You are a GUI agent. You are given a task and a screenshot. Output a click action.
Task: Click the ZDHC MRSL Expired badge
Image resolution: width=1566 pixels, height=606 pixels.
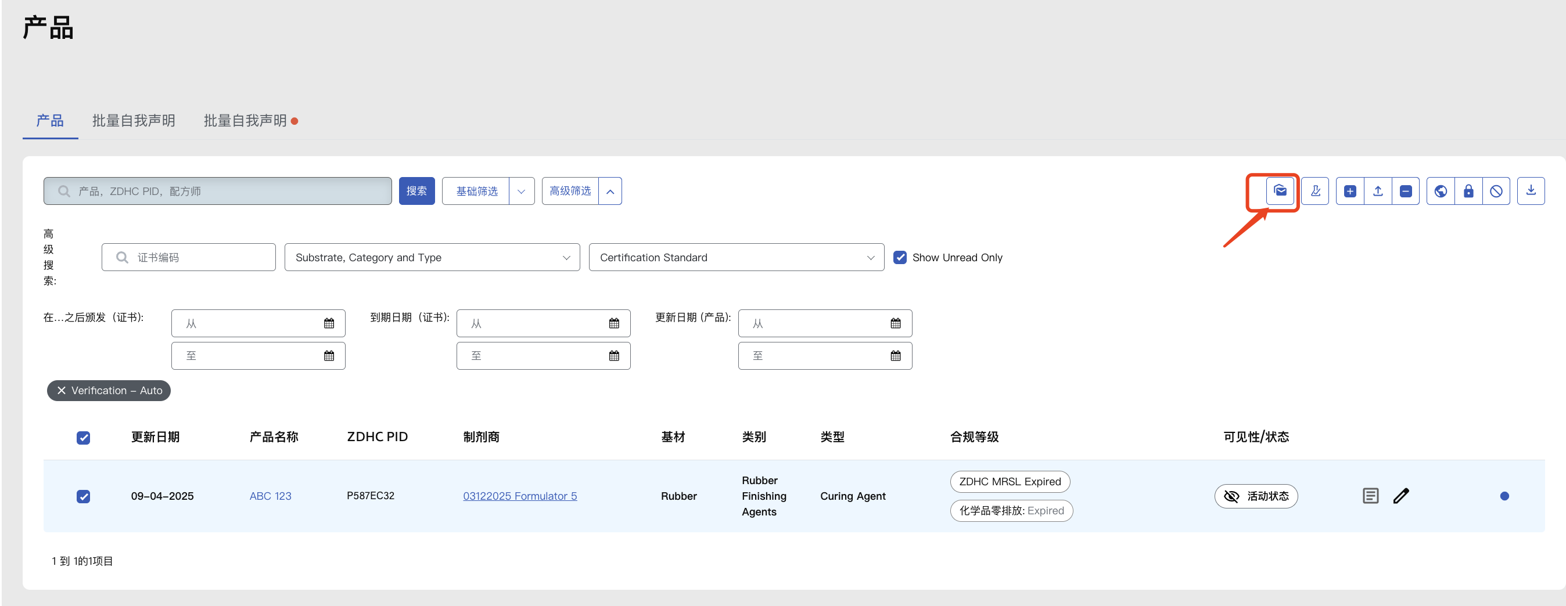pyautogui.click(x=1010, y=482)
